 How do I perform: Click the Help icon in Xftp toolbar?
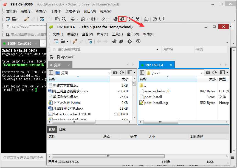coord(138,41)
